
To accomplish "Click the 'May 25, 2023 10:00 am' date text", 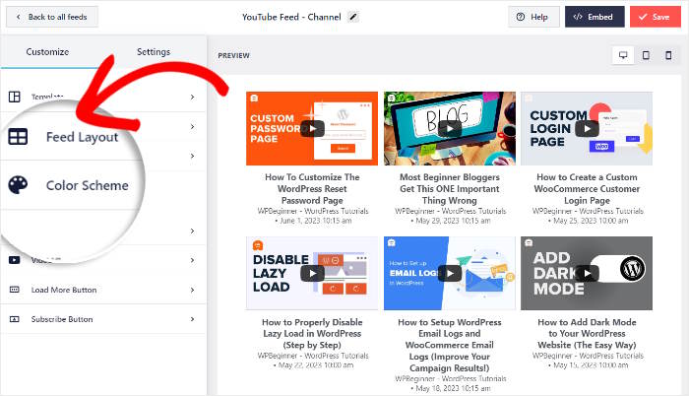I will (591, 221).
